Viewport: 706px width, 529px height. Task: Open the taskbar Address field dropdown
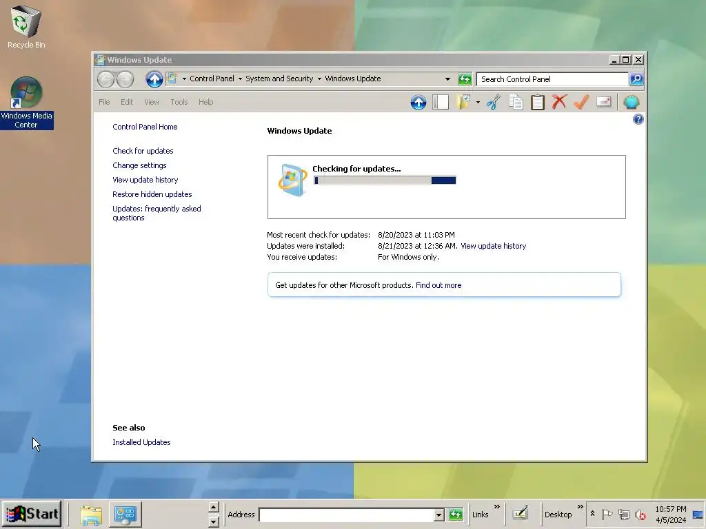pos(439,515)
